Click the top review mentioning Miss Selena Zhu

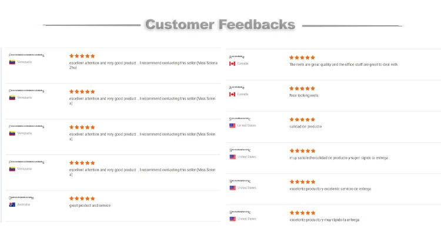[x=143, y=65]
